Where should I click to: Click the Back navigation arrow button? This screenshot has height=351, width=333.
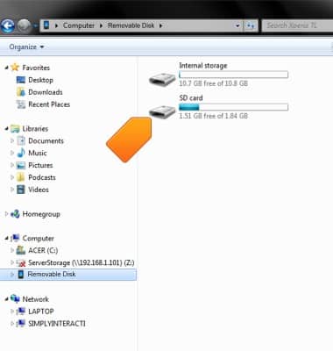[x=8, y=25]
